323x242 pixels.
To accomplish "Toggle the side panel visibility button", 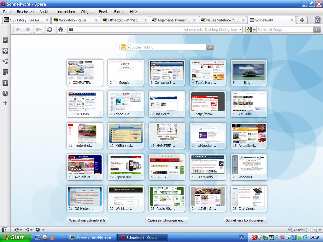I will point(5,230).
